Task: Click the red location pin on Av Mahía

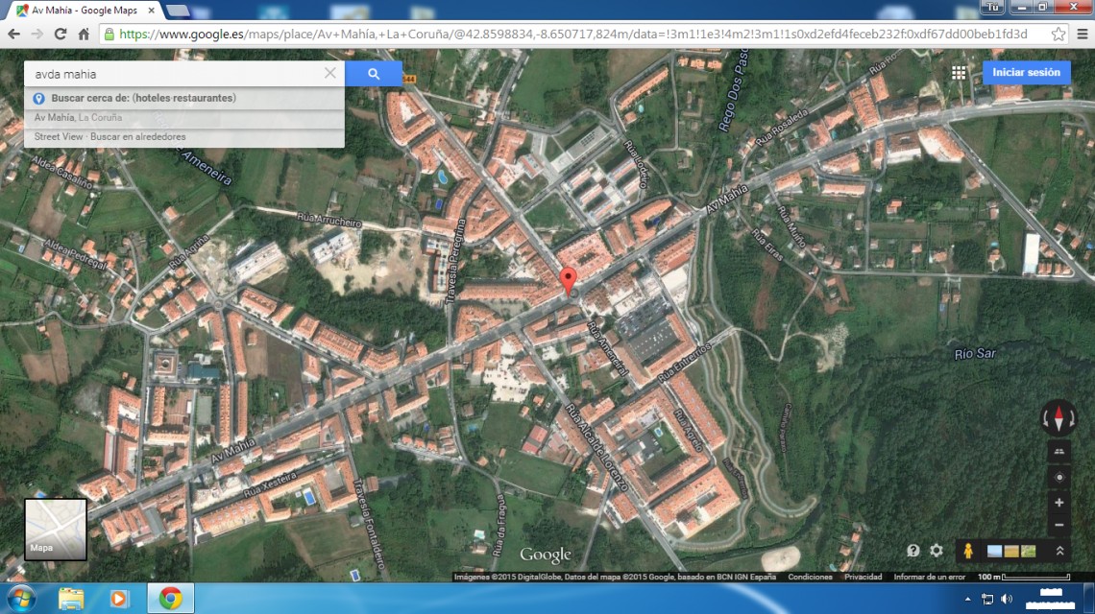Action: point(570,281)
